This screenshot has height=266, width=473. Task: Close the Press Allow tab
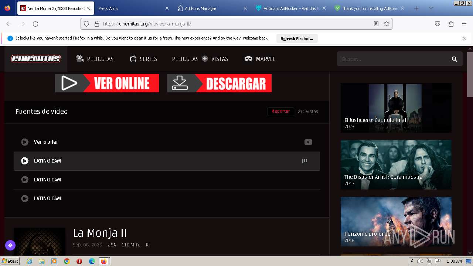click(x=167, y=8)
